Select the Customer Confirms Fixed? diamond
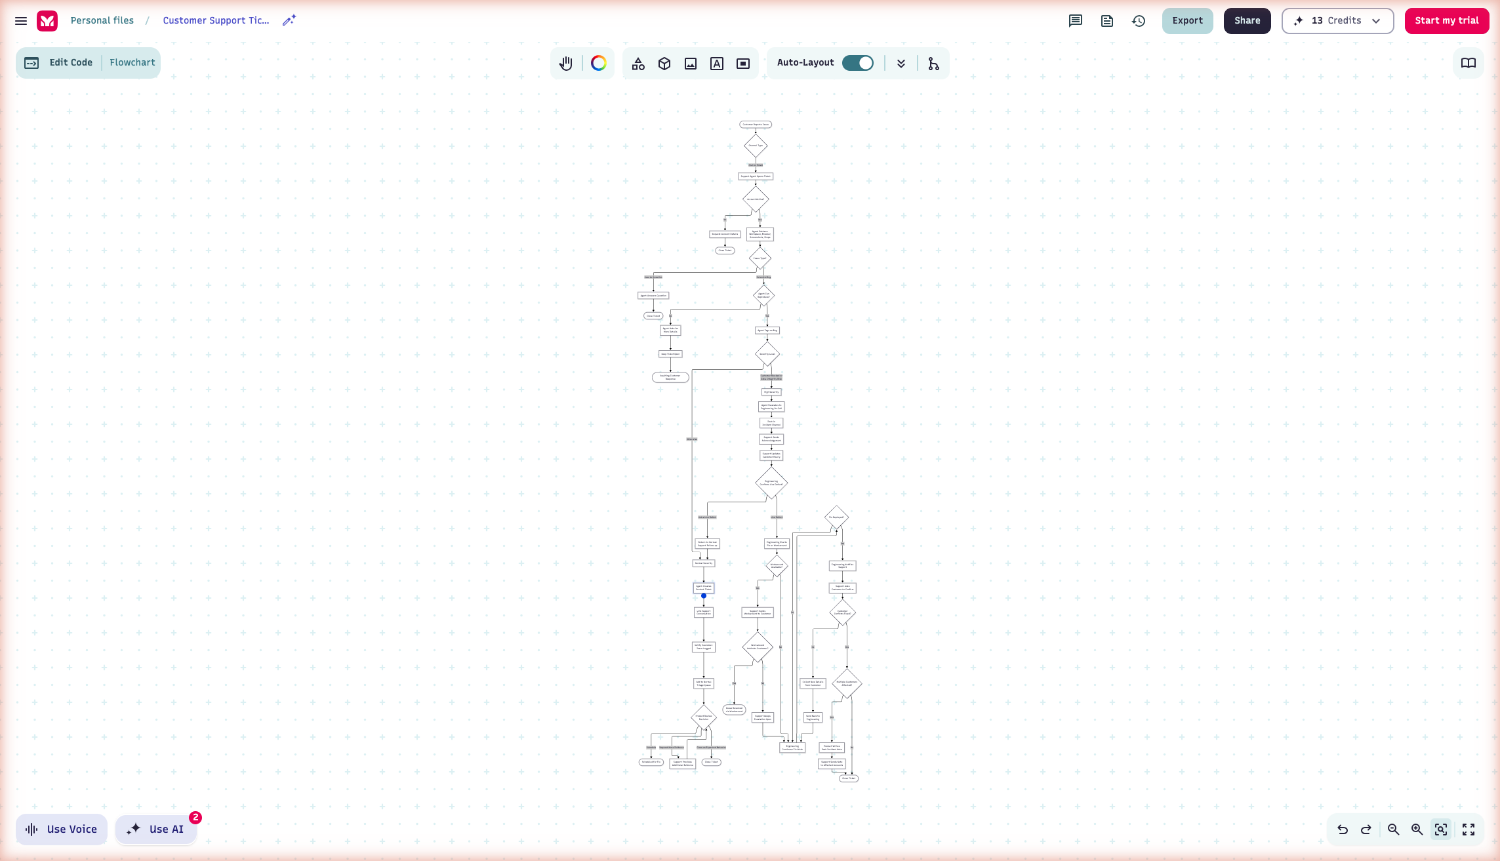The height and width of the screenshot is (861, 1500). [x=843, y=612]
